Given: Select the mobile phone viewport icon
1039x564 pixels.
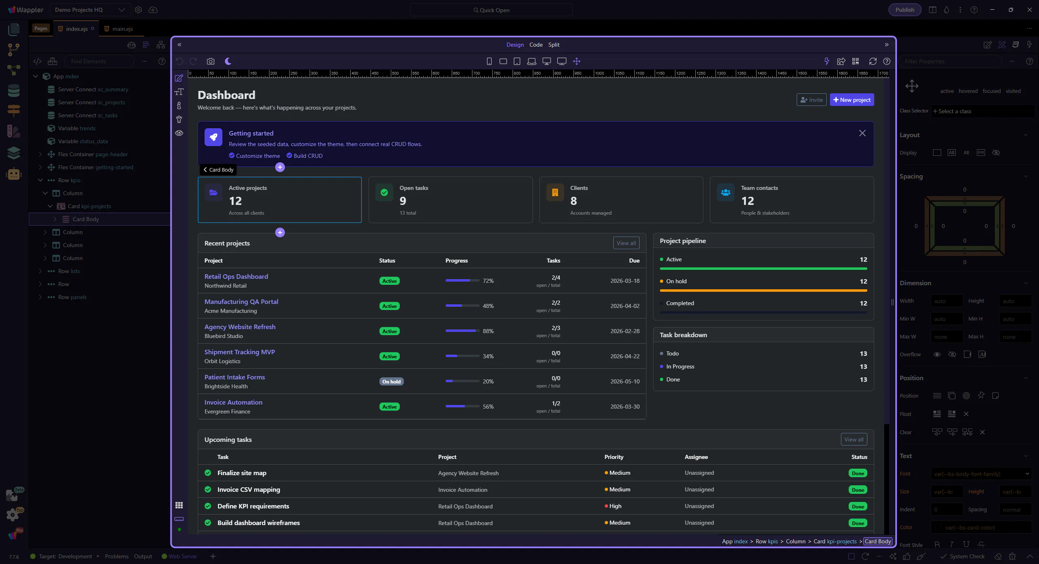Looking at the screenshot, I should [489, 61].
